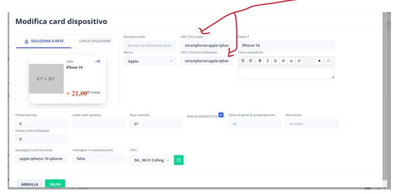Image resolution: width=394 pixels, height=194 pixels.
Task: Toggle bold formatting in Testo secondario
Action: coord(260,61)
